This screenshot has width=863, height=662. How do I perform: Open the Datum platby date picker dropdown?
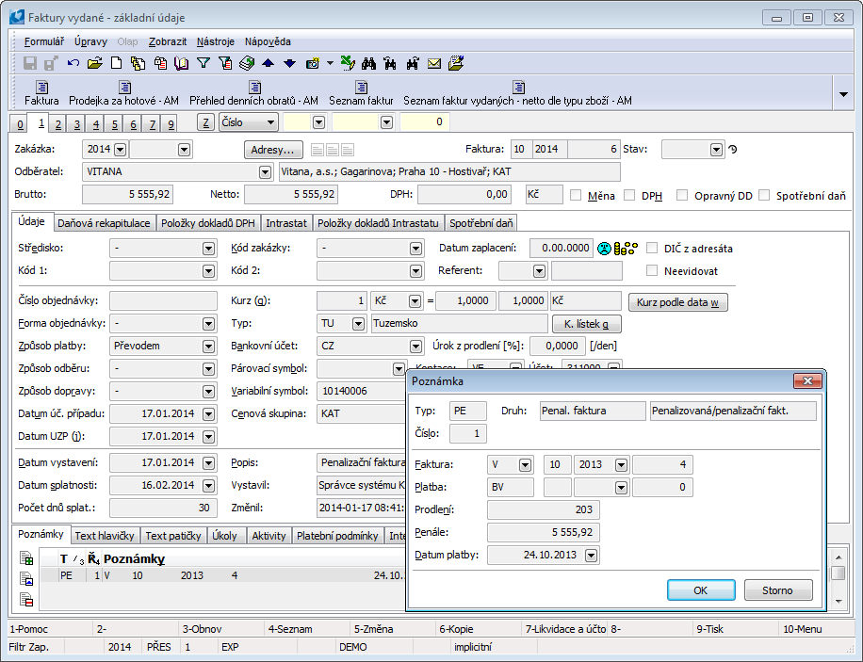(590, 556)
